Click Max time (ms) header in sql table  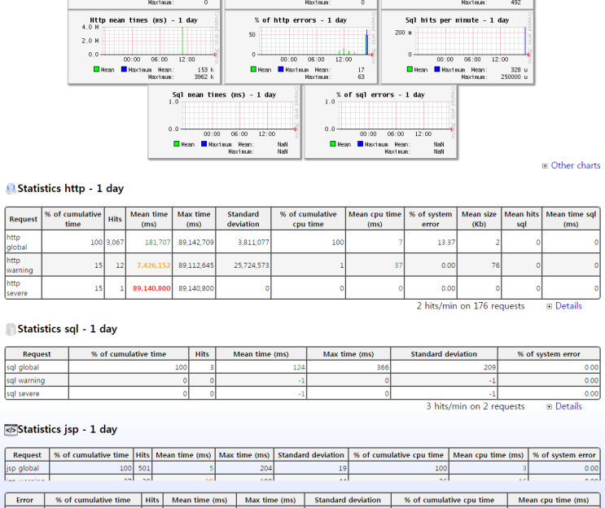point(349,354)
